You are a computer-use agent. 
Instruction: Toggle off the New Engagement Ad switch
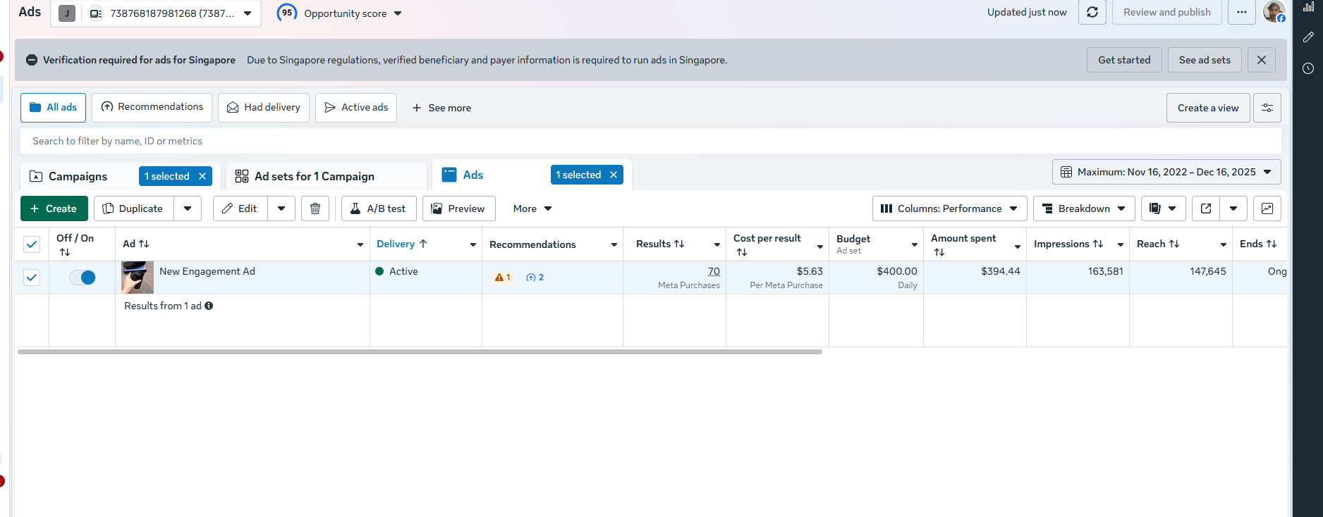[83, 278]
